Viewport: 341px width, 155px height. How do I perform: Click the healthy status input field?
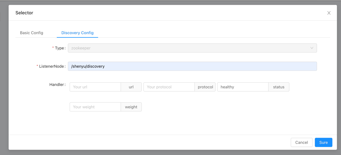[x=243, y=87]
